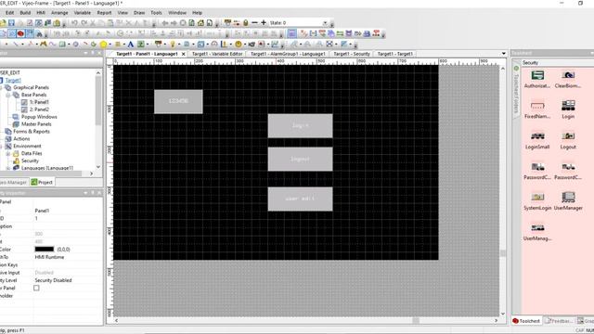Select the logout button on the canvas
This screenshot has height=334, width=594.
[301, 159]
